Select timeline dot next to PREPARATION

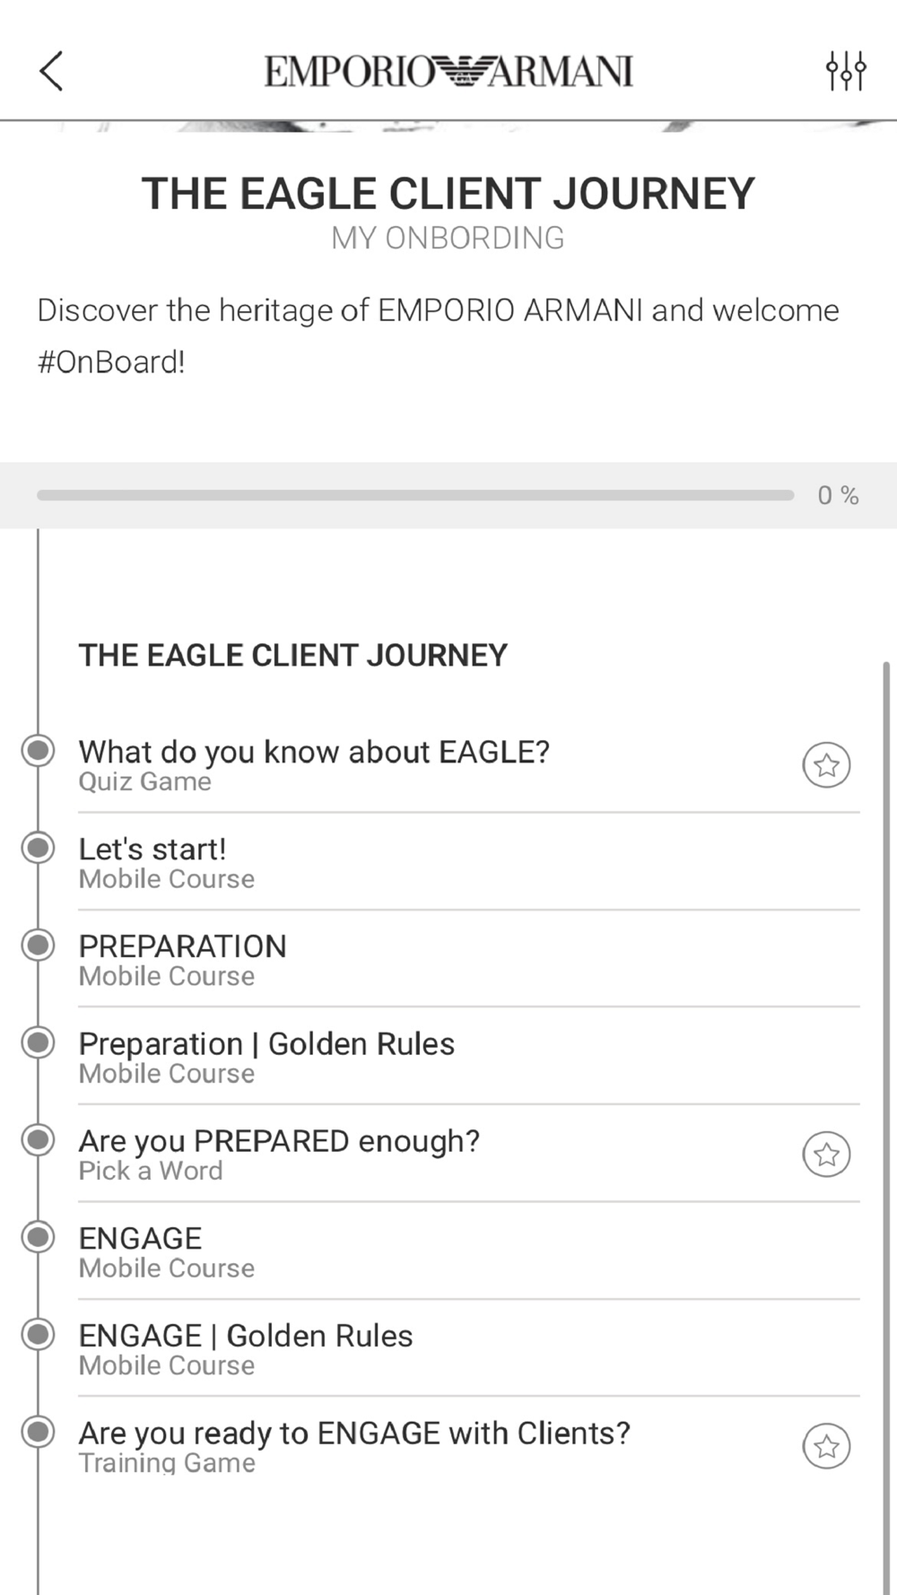[x=39, y=945]
